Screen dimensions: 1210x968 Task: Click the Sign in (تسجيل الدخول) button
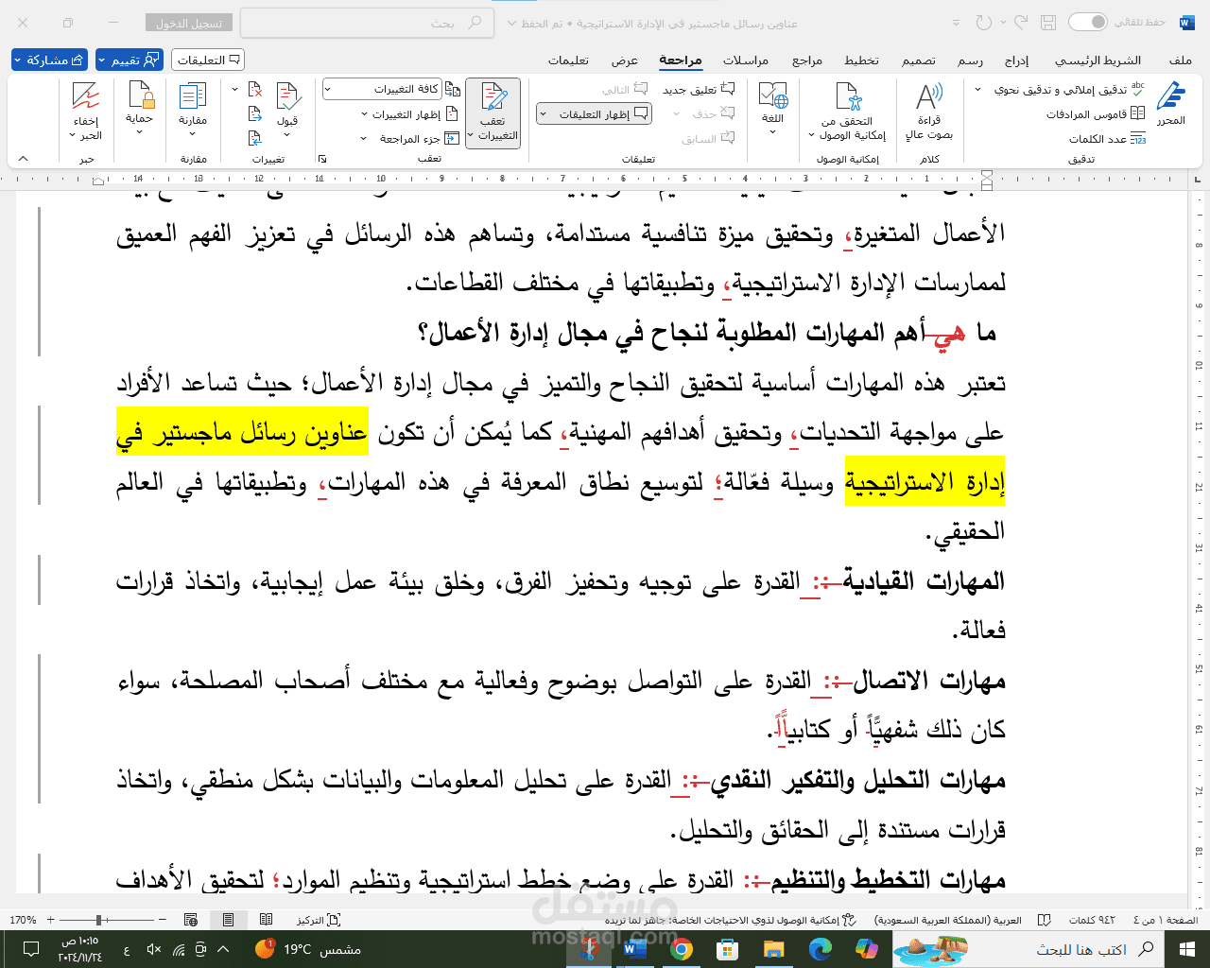point(189,23)
